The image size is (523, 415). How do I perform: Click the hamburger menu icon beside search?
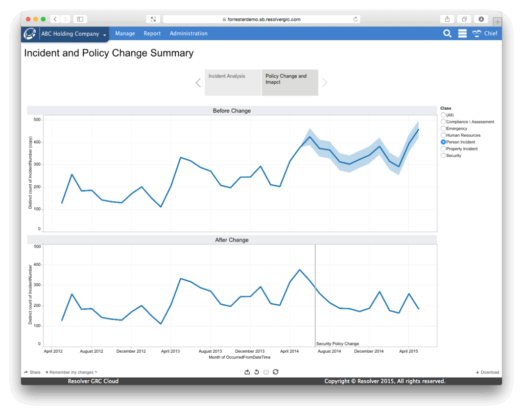pos(462,33)
